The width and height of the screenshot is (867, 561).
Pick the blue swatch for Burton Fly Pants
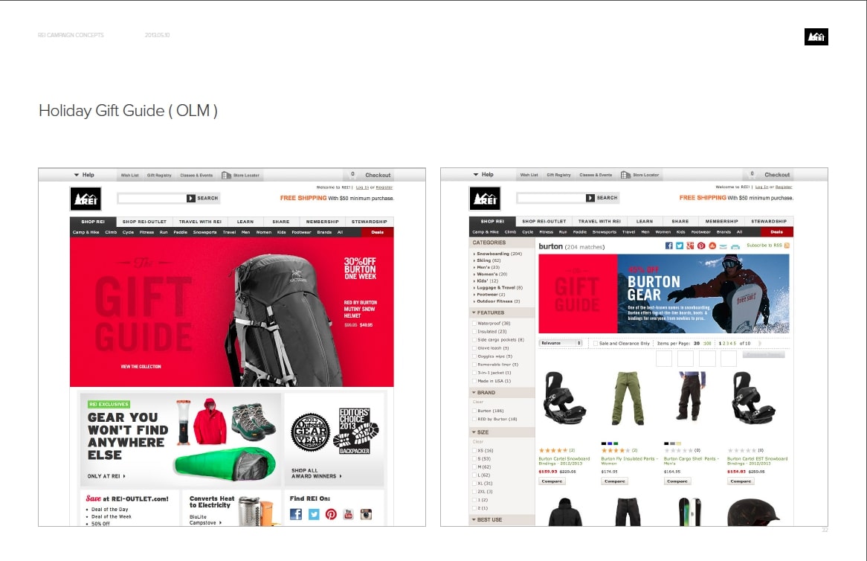(609, 443)
